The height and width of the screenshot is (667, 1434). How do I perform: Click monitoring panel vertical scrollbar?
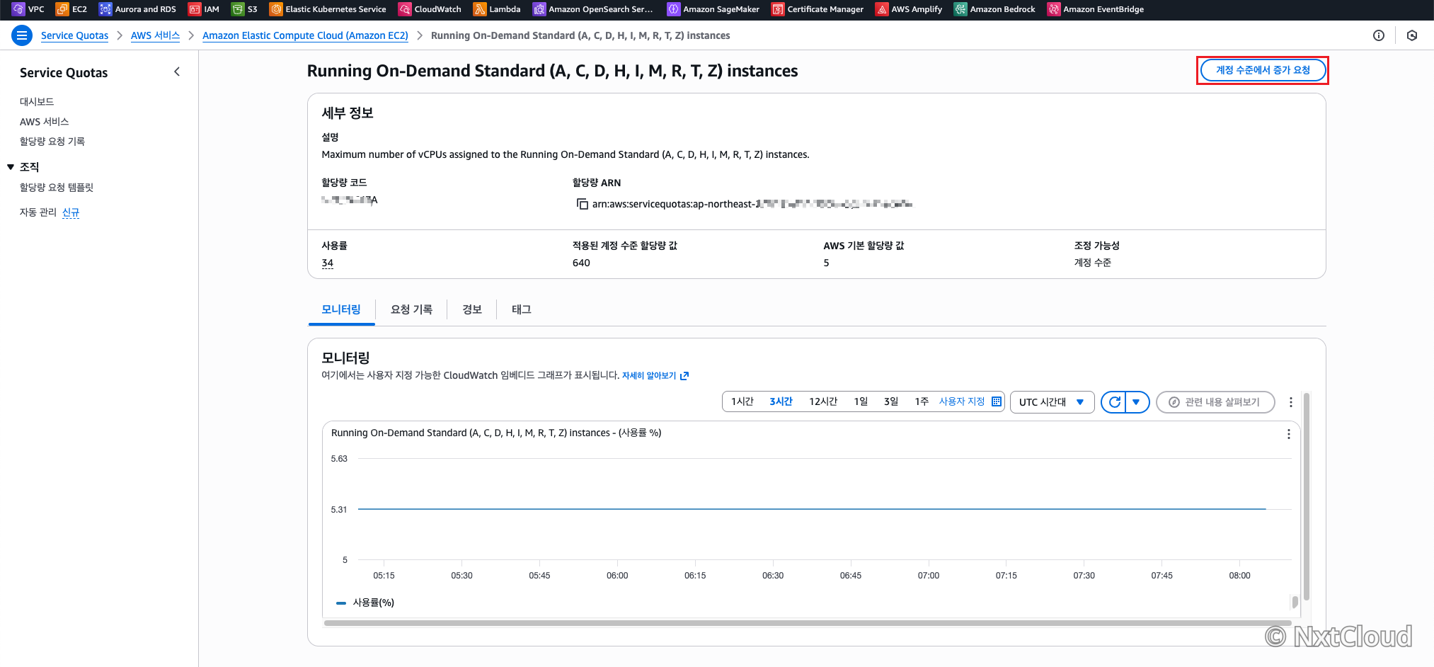click(x=1306, y=496)
